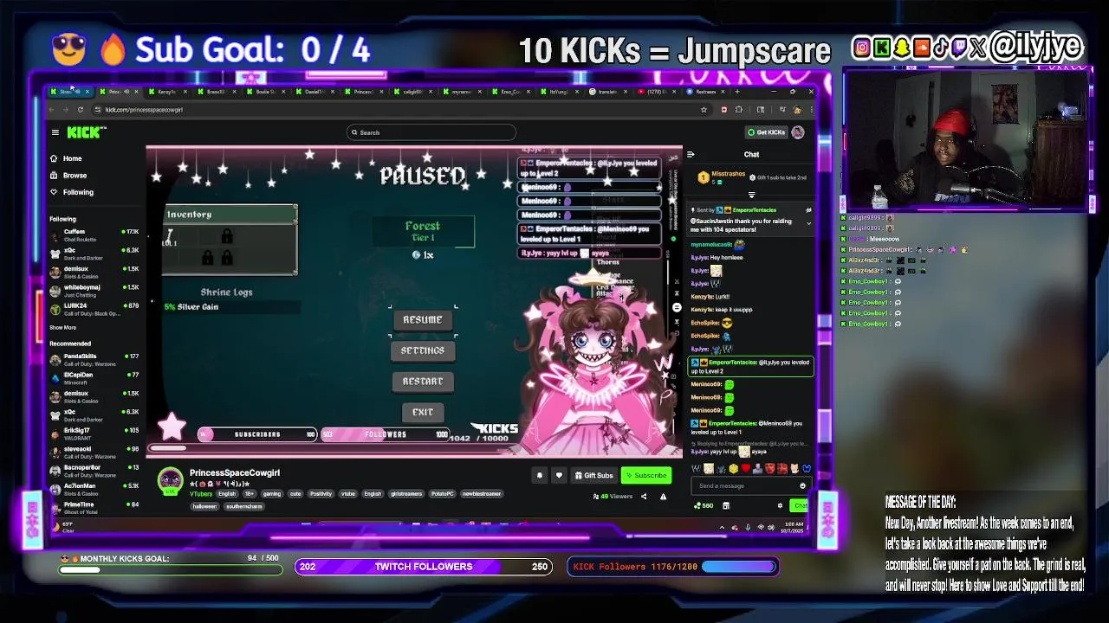Open the emote picker in chat input
The image size is (1109, 623).
802,485
